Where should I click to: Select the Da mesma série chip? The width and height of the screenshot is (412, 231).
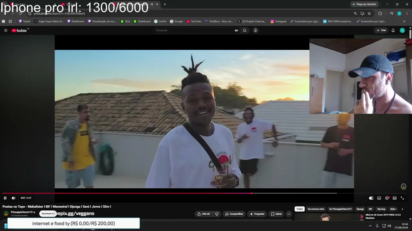point(316,209)
